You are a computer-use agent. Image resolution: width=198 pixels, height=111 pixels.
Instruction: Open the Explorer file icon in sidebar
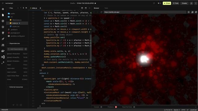(3, 15)
